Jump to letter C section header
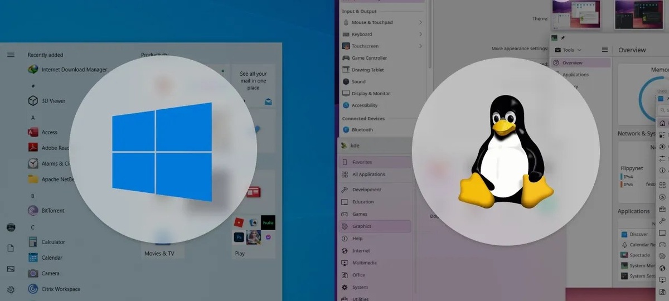Viewport: 669px width, 301px height. pyautogui.click(x=33, y=227)
